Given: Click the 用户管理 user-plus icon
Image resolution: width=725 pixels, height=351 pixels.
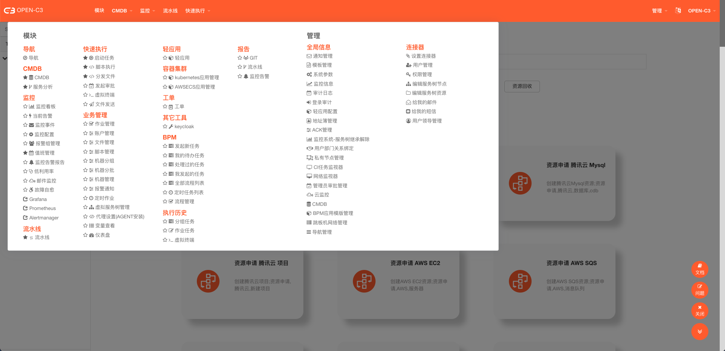Looking at the screenshot, I should click(x=409, y=65).
